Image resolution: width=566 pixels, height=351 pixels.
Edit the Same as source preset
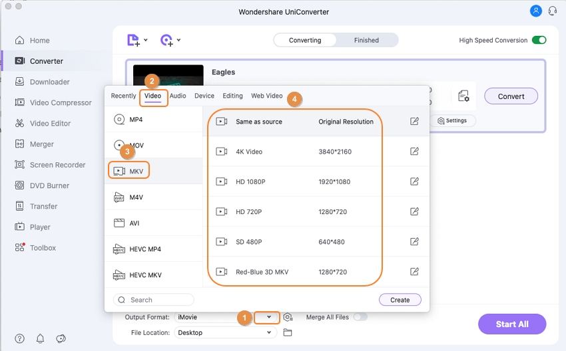pos(414,121)
